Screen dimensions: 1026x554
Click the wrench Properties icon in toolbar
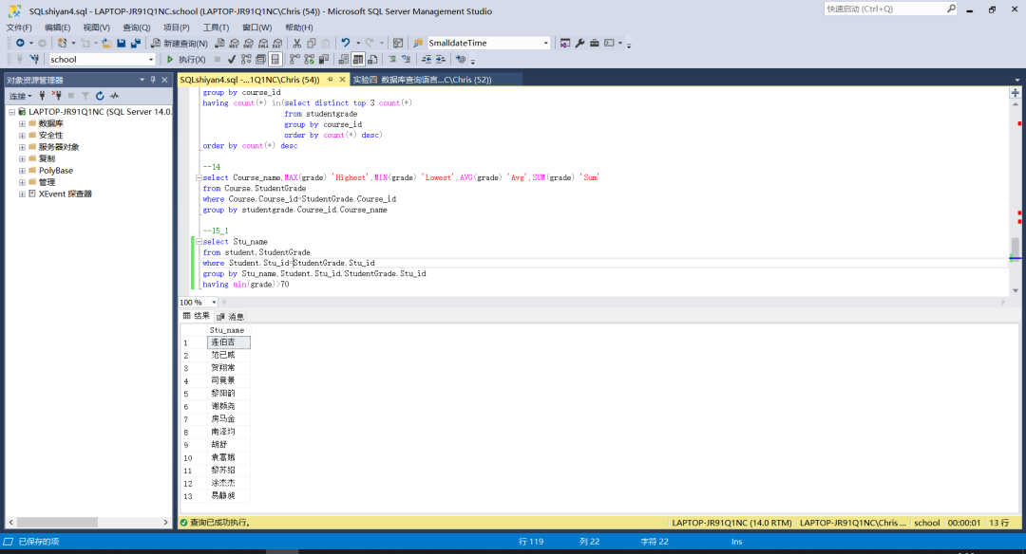click(580, 44)
